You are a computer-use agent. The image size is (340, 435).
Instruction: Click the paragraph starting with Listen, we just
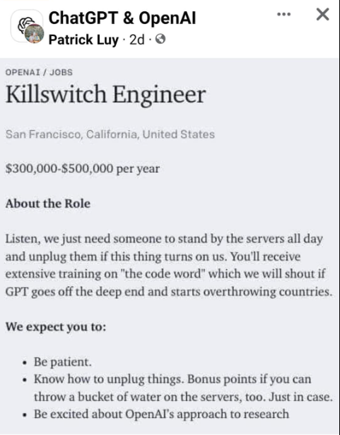coord(169,265)
